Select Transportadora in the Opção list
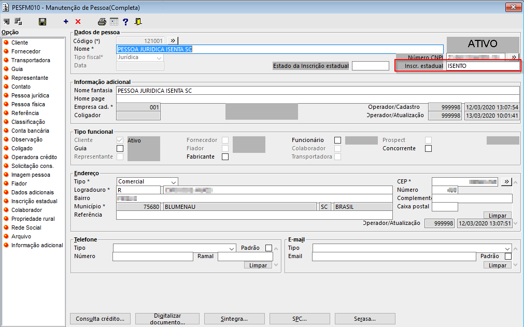Screen dimensions: 524x327 [31, 60]
